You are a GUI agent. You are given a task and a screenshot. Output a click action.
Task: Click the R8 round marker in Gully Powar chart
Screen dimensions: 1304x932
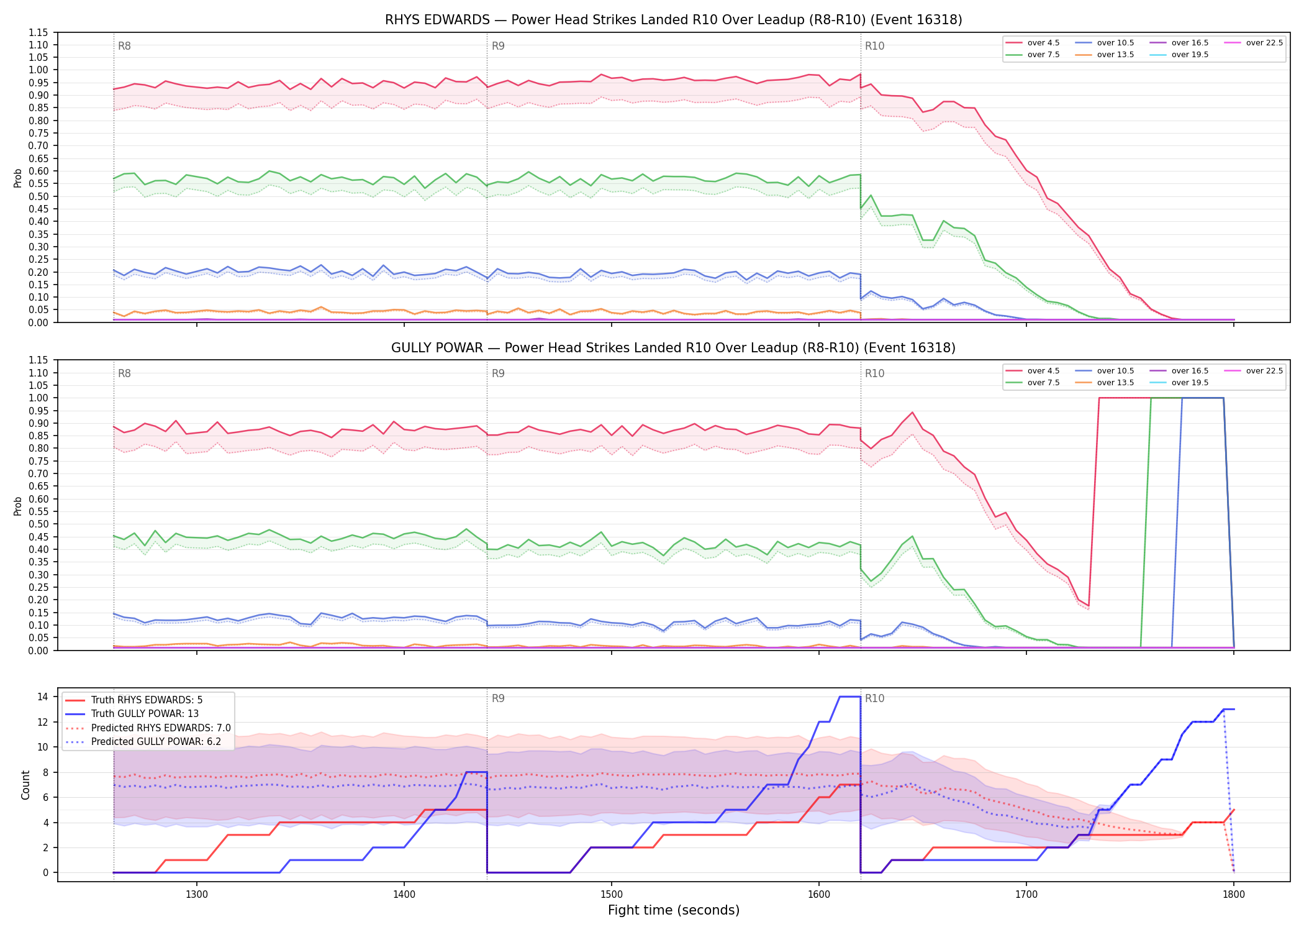[x=124, y=373]
